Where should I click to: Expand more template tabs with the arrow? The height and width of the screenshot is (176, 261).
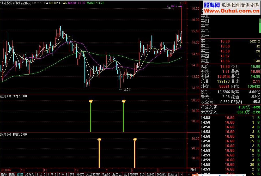coord(181,174)
